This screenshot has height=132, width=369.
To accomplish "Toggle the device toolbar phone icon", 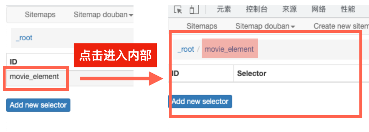I will point(194,10).
